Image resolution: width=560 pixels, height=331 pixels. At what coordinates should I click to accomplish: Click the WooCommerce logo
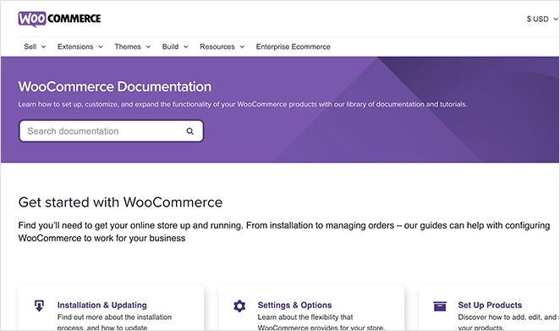pos(59,19)
